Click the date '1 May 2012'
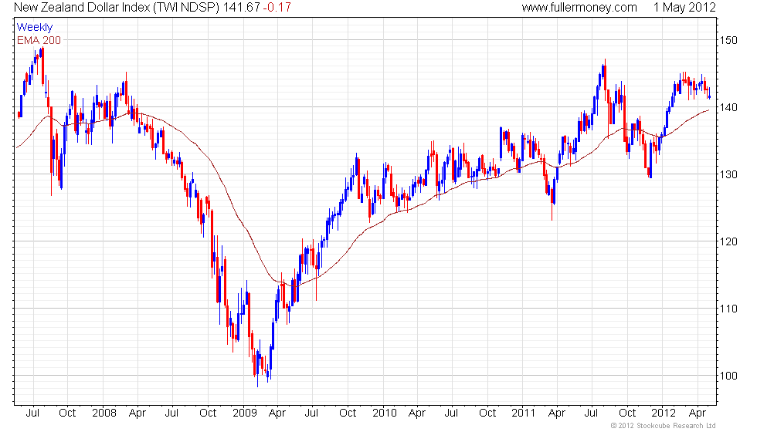This screenshot has height=432, width=757. point(684,7)
